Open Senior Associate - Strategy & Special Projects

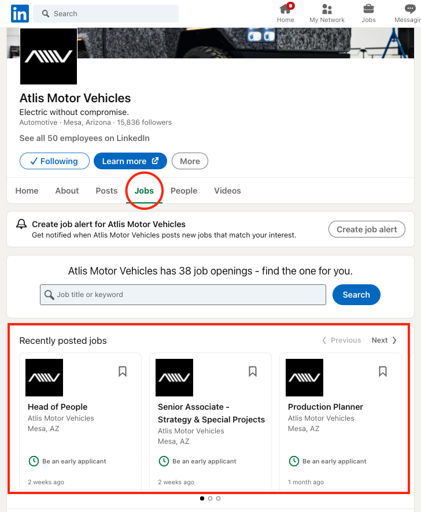point(211,413)
